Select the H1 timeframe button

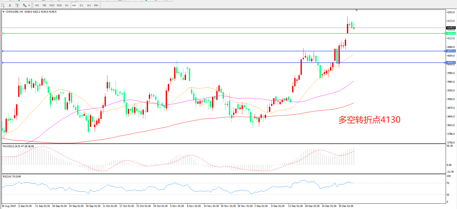(67, 5)
